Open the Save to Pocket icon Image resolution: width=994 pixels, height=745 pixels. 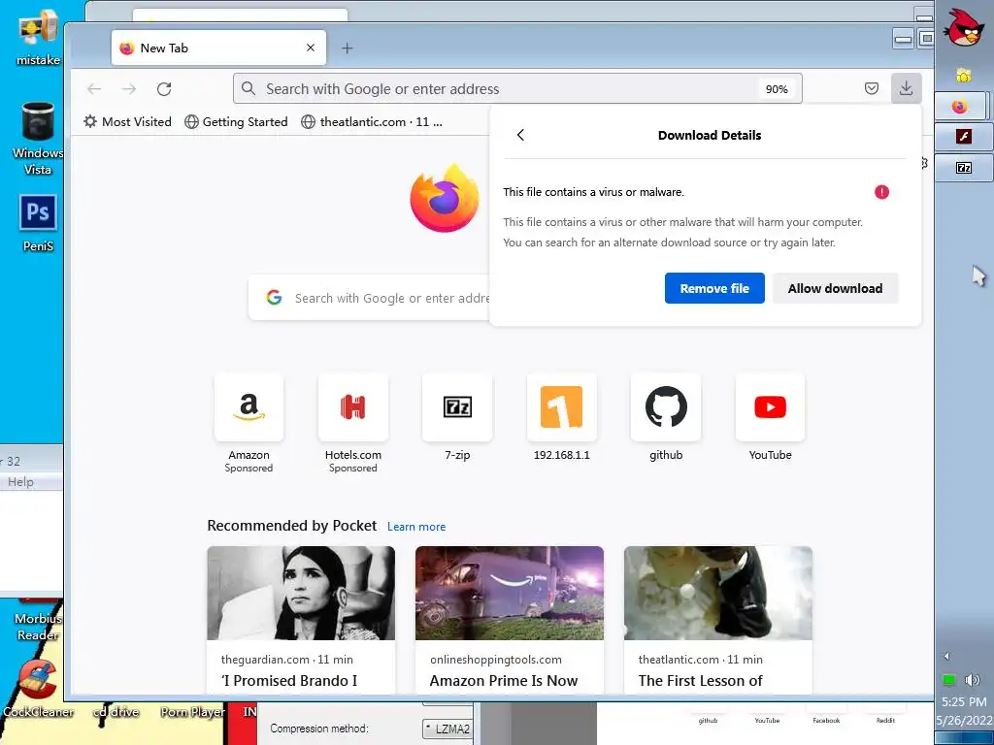tap(872, 88)
